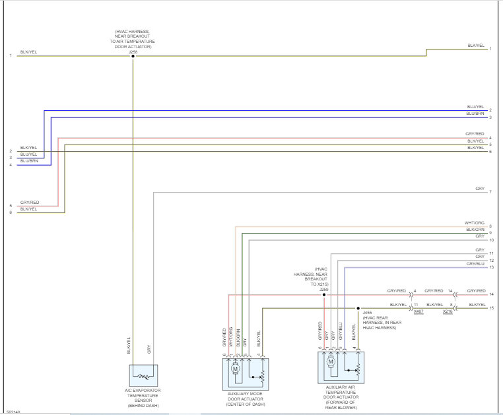Click the GRY label at right terminal 7
This screenshot has width=503, height=415.
pos(480,189)
